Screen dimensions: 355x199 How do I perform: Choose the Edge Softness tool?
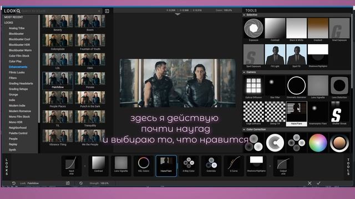coord(253,113)
